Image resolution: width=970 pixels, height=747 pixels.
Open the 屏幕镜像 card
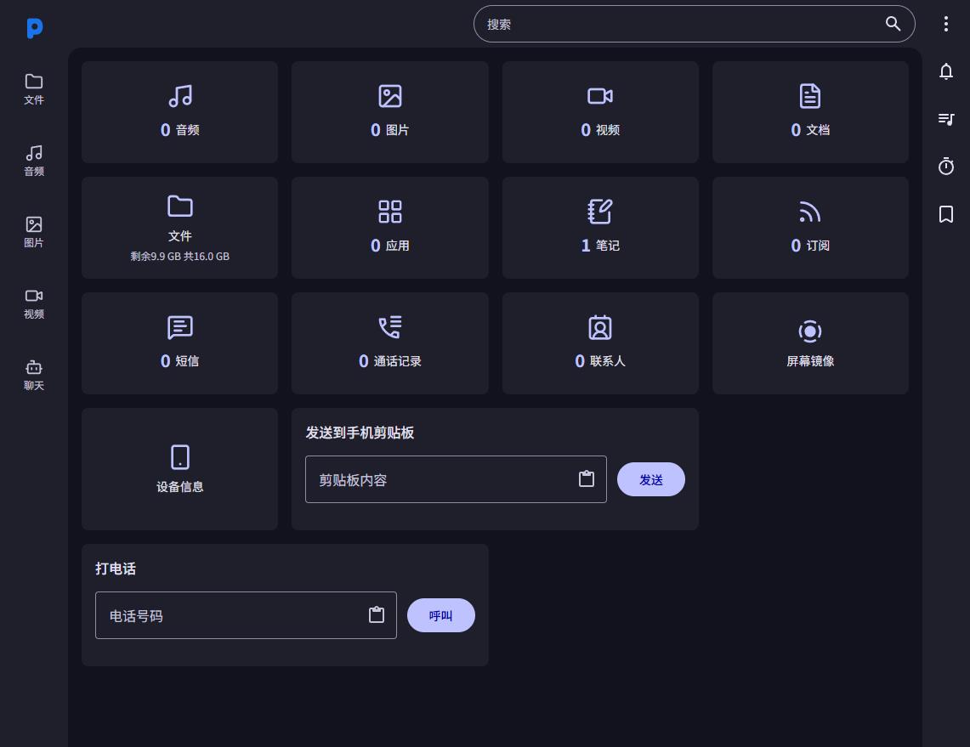(810, 343)
